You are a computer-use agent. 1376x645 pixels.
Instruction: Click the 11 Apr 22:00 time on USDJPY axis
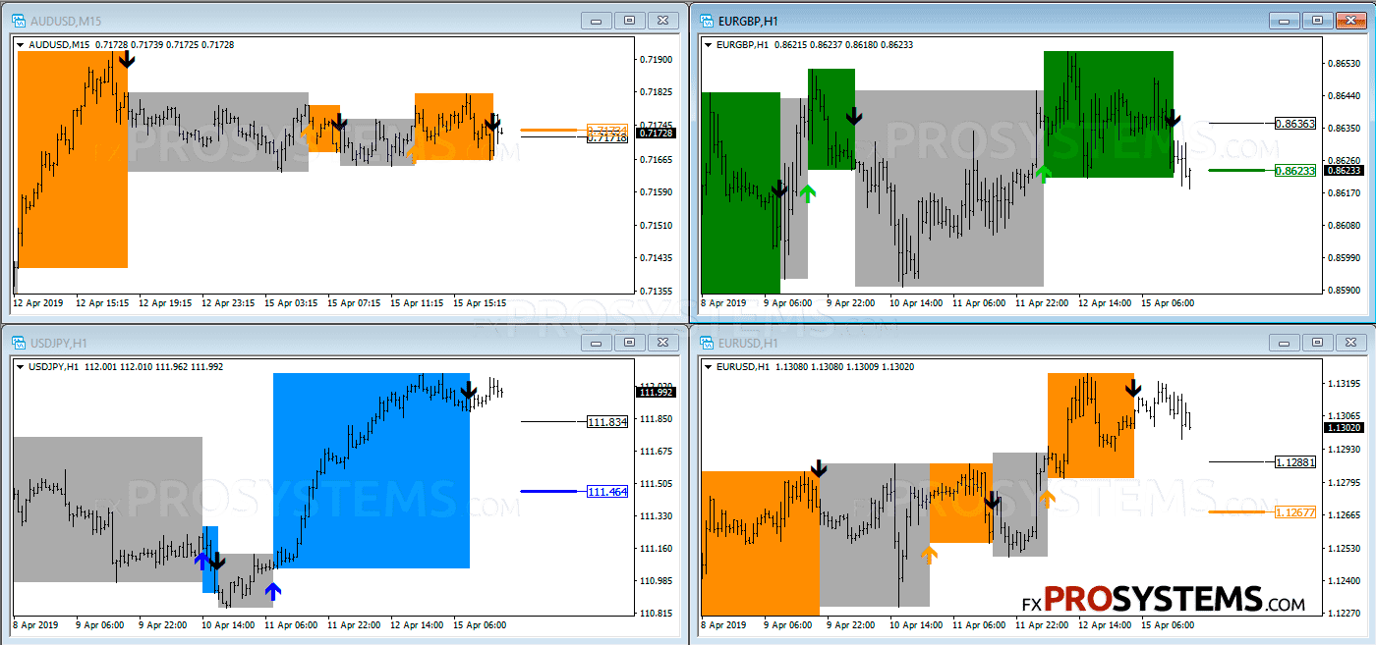click(354, 625)
